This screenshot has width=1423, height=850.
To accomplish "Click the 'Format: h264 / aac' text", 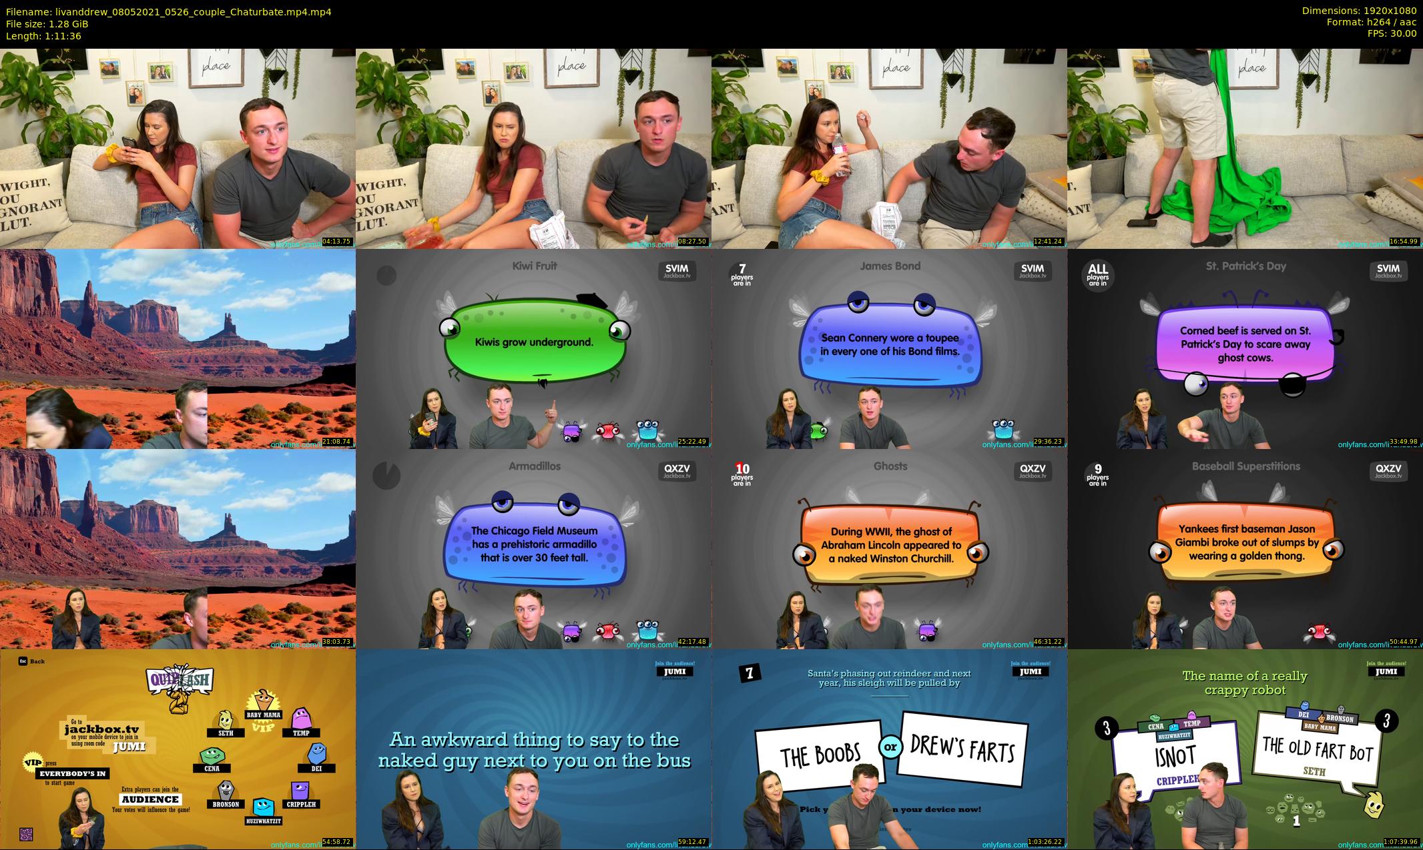I will (x=1372, y=23).
